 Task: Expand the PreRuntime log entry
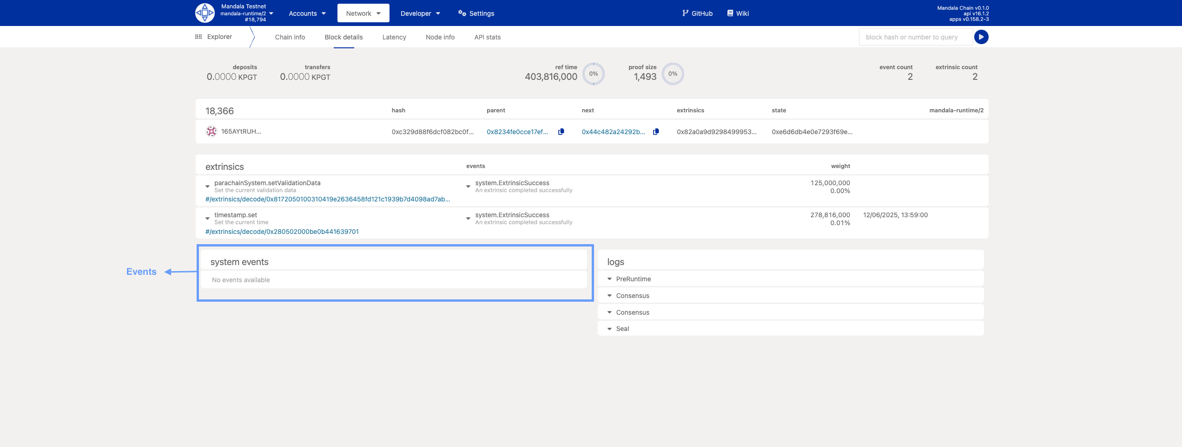click(x=609, y=279)
